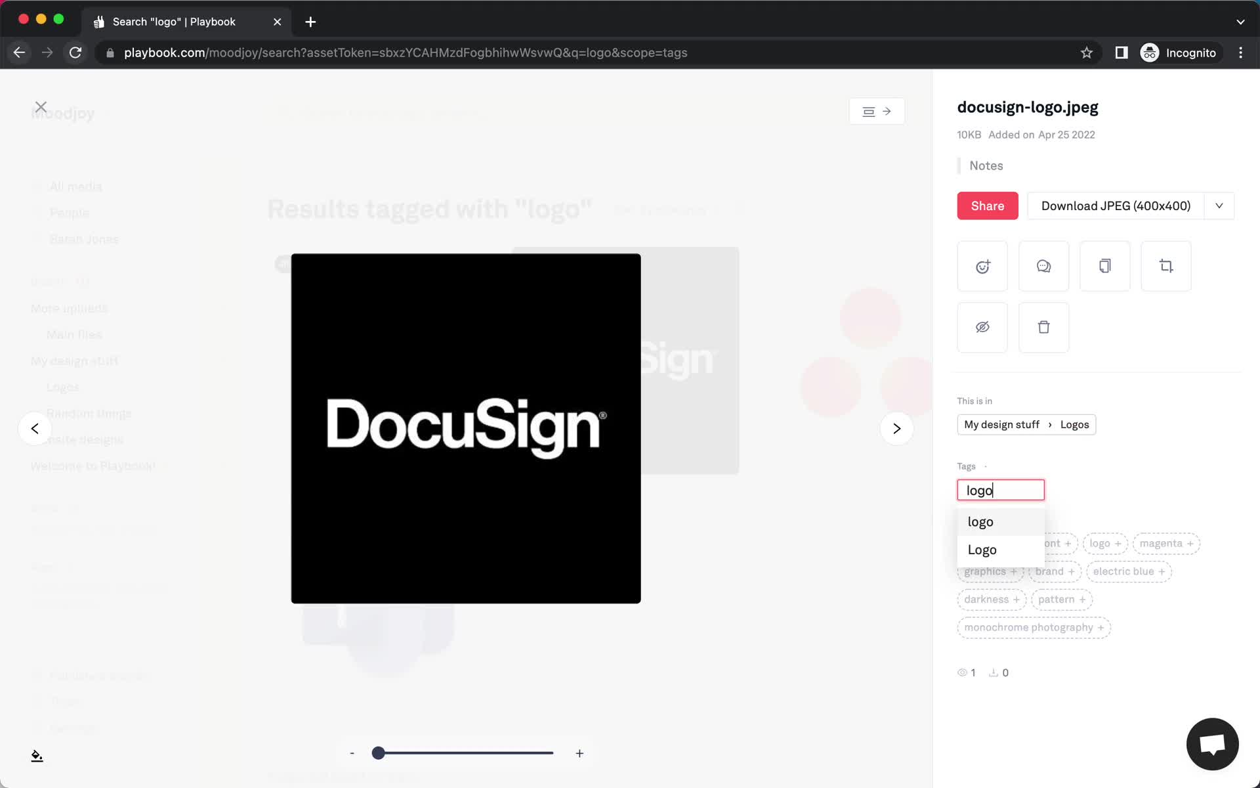Expand the download format dropdown
The height and width of the screenshot is (788, 1260).
pos(1219,206)
